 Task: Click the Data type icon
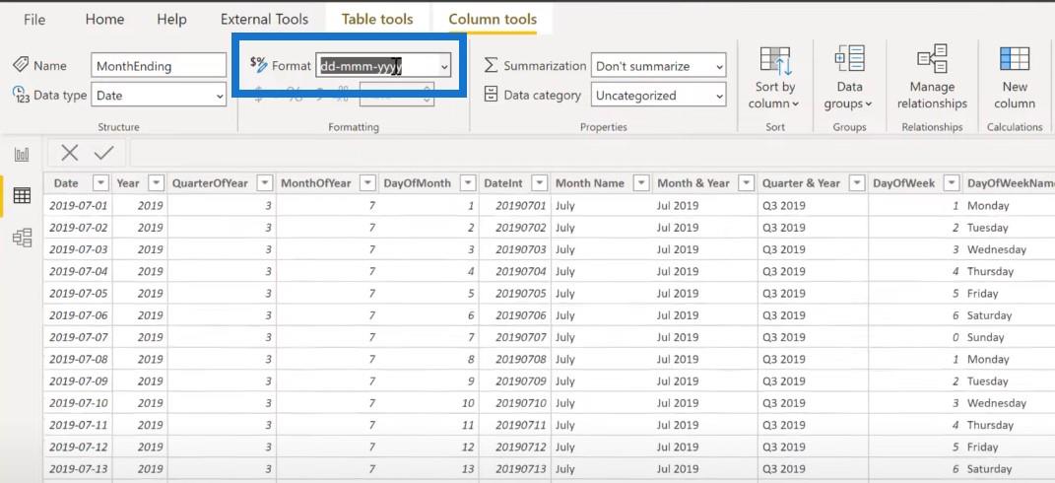tap(21, 95)
